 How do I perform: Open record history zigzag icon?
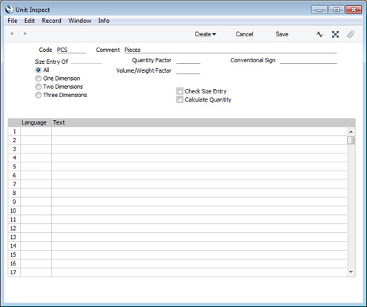pos(320,34)
